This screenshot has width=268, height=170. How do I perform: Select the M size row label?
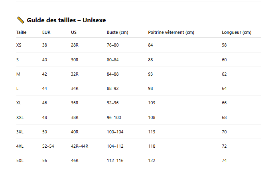[18, 74]
